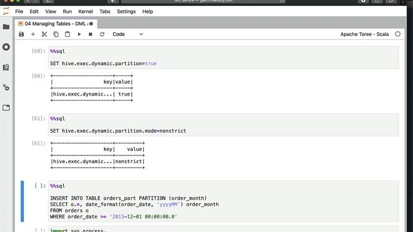Click cell 60 code with SET hive.exec.dynamic.partition=true
Screen dimensions: 413x232
[x=223, y=57]
